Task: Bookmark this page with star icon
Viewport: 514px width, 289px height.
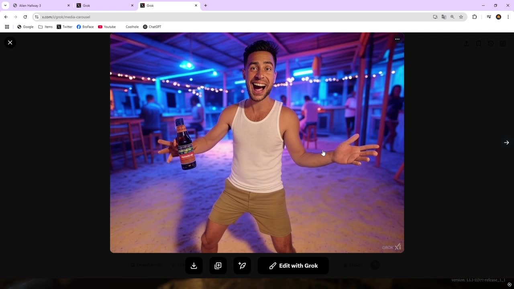Action: 461,17
